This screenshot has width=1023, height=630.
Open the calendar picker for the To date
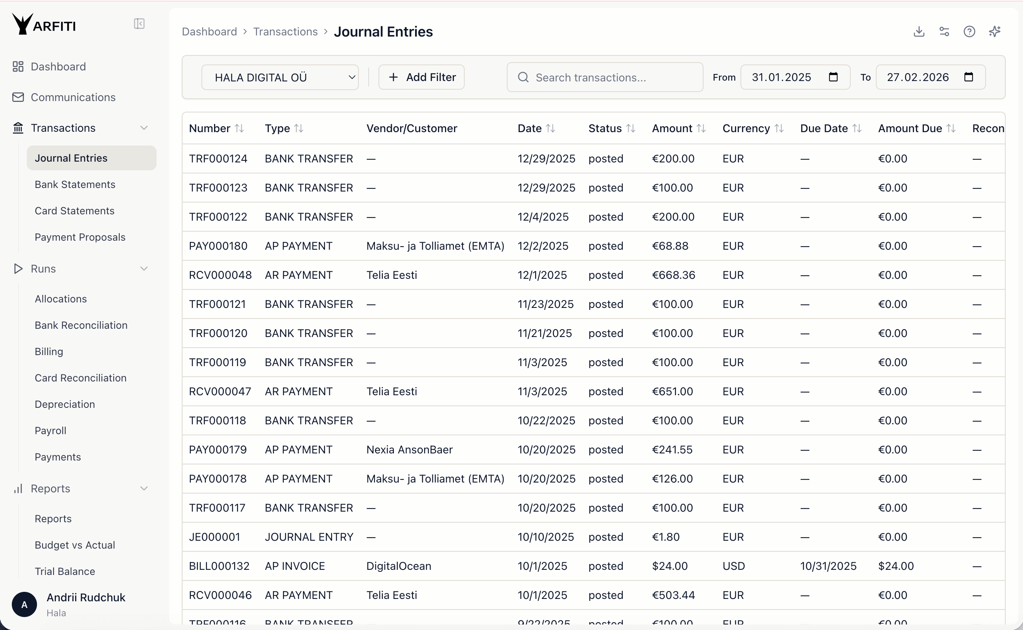click(969, 77)
